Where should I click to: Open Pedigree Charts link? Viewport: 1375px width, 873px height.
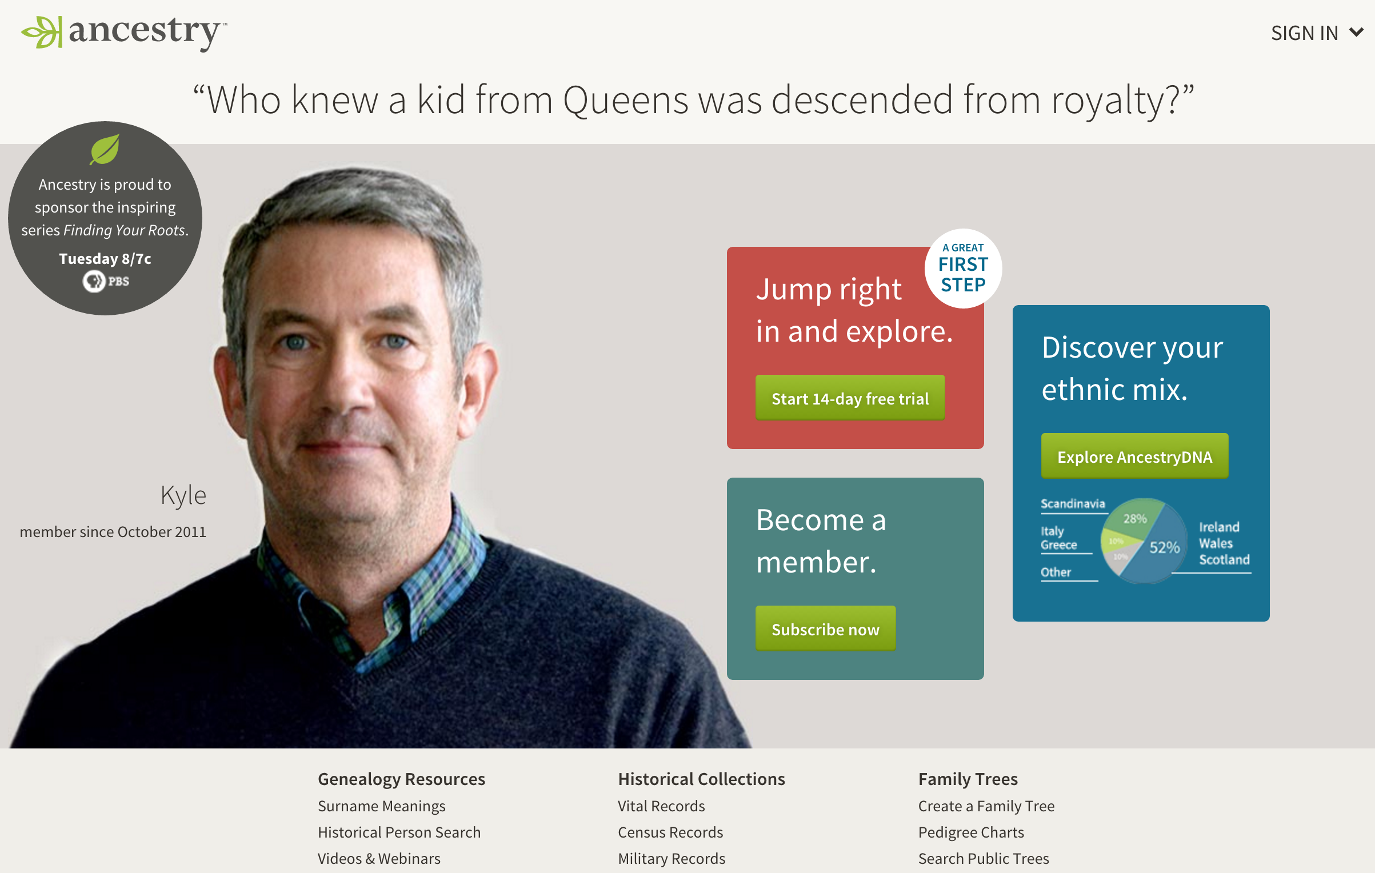pyautogui.click(x=971, y=832)
